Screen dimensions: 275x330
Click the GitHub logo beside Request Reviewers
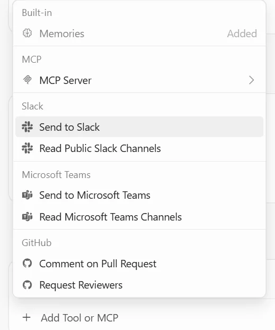28,285
